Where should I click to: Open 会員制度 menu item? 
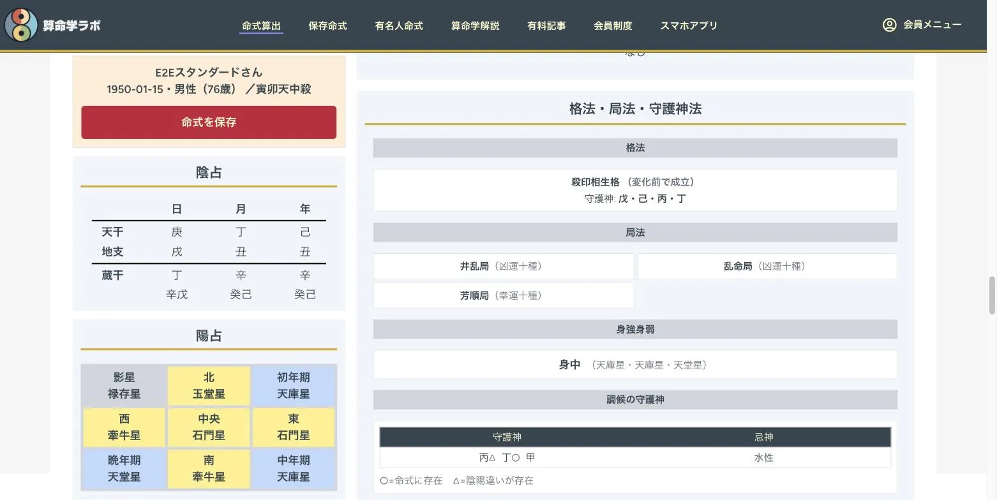click(613, 26)
